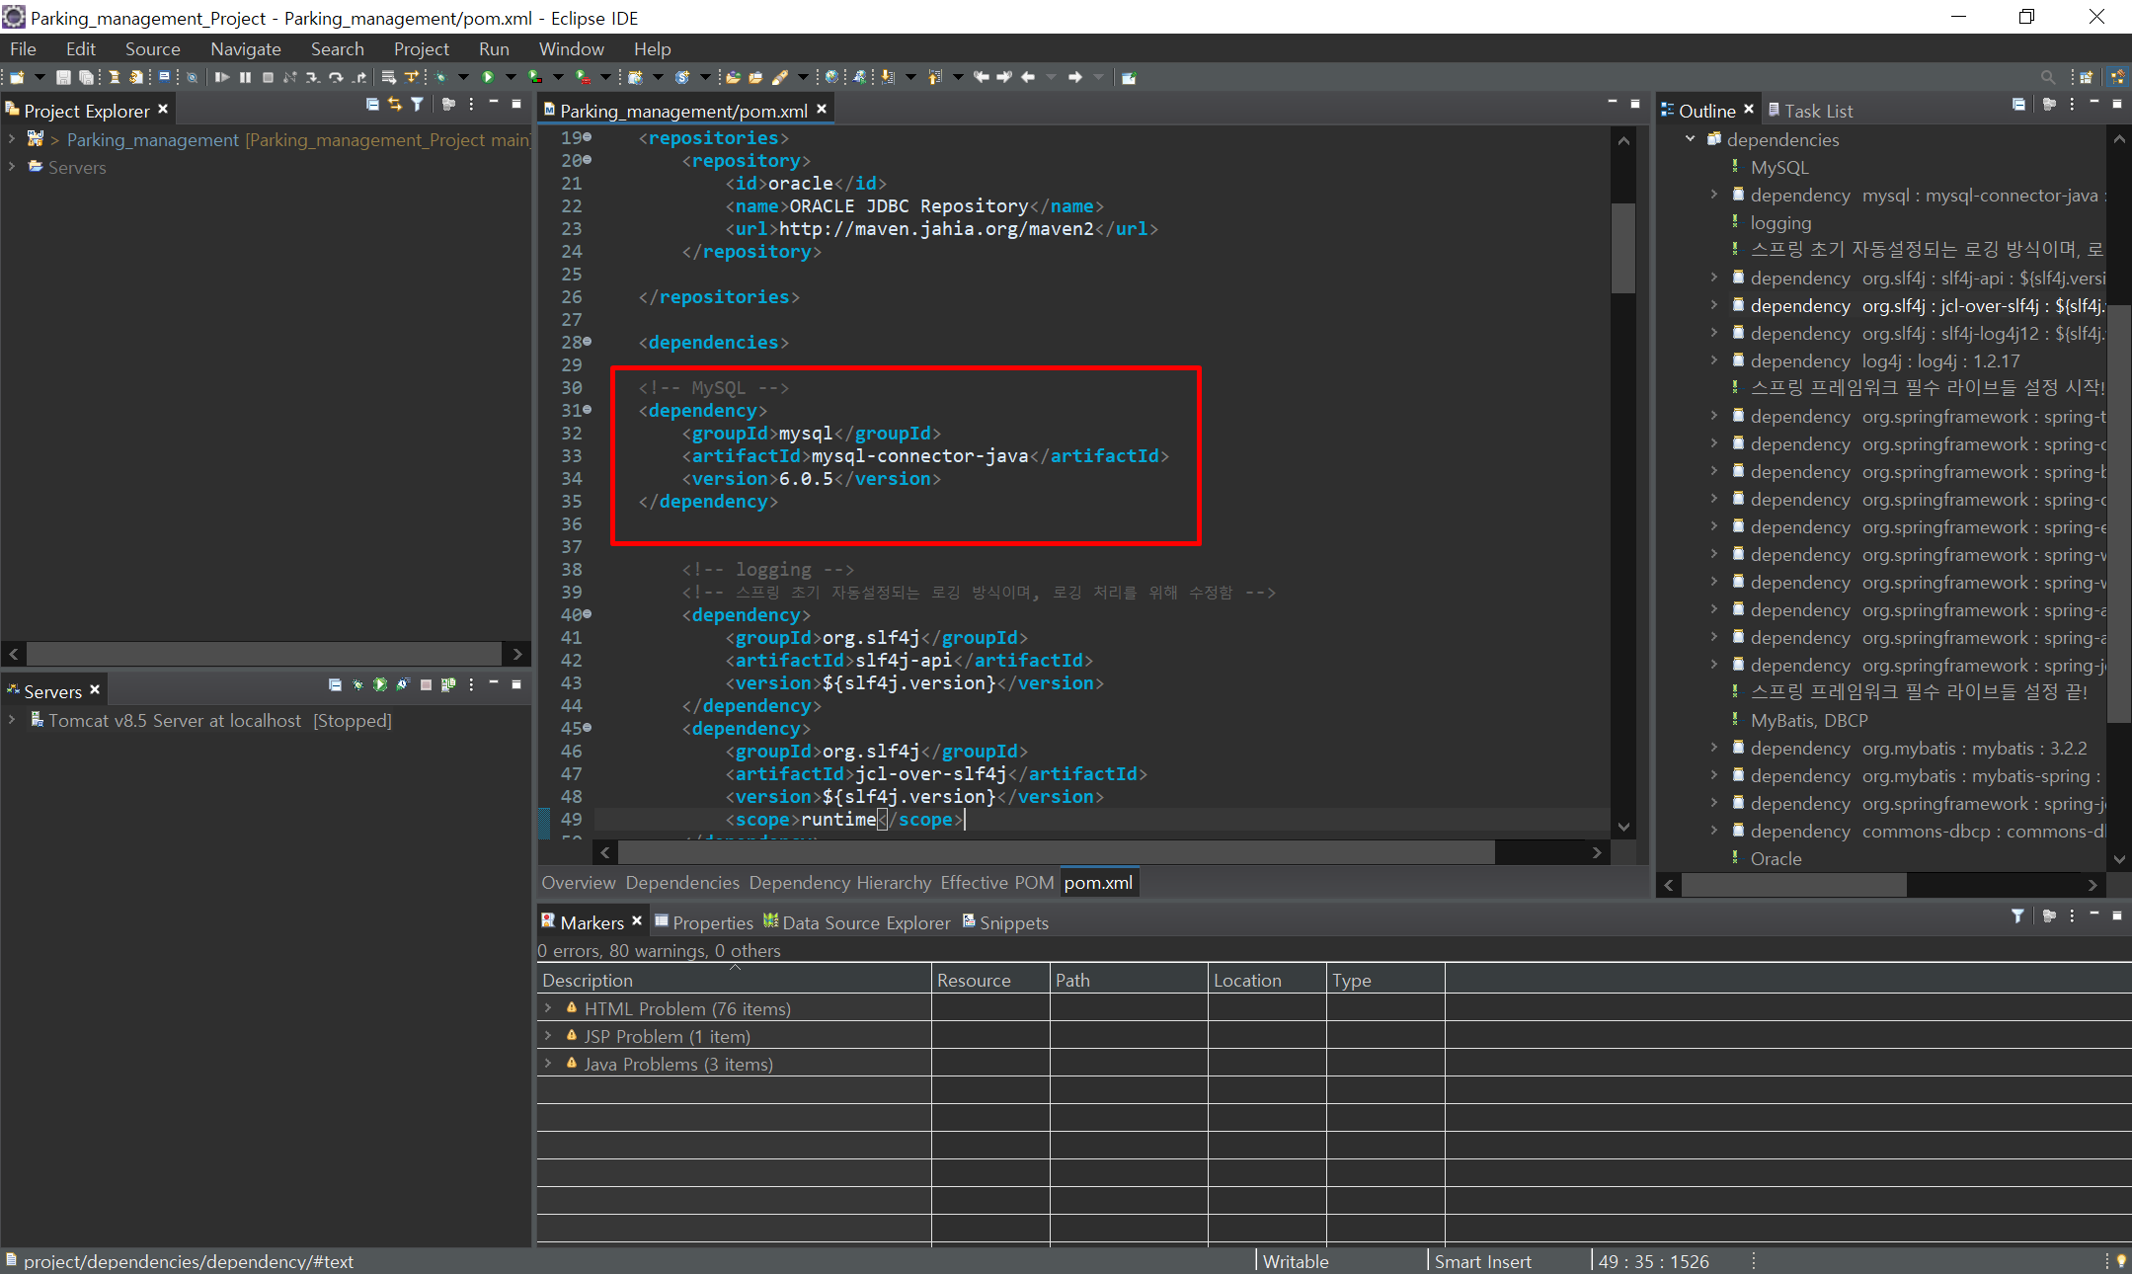Viewport: 2132px width, 1274px height.
Task: Toggle fold marker for repositories at line 19
Action: tap(588, 136)
